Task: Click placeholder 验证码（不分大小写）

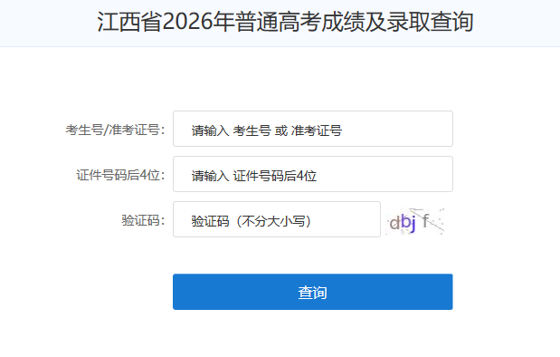Action: 253,221
